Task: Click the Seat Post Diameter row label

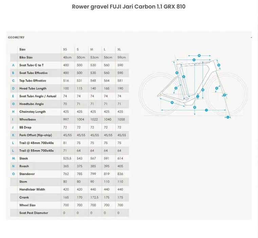Action: point(34,213)
